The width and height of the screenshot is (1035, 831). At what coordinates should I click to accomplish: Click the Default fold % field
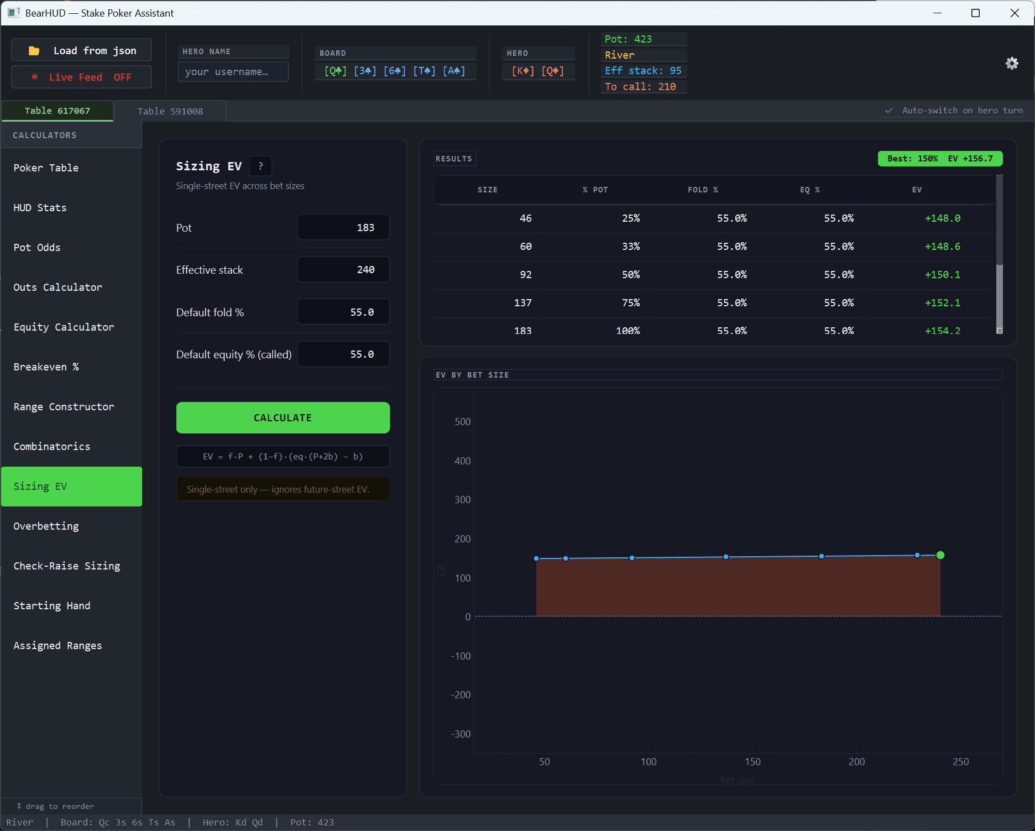pos(343,312)
